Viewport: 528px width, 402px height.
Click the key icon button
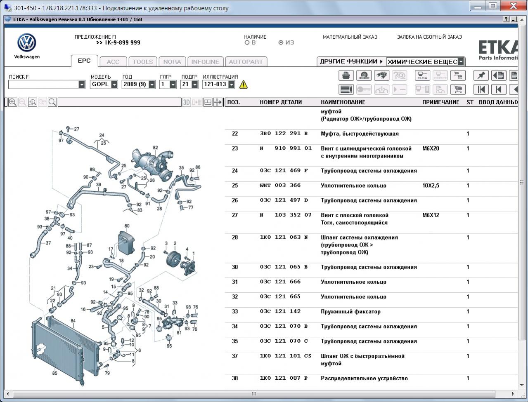pyautogui.click(x=364, y=89)
